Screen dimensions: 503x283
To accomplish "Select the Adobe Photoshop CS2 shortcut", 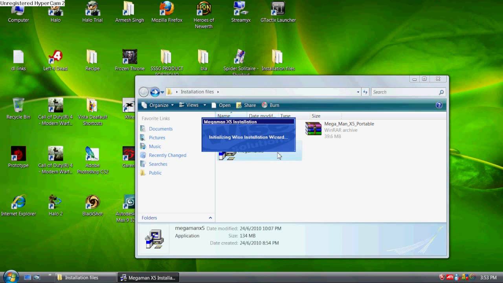I will pyautogui.click(x=92, y=160).
